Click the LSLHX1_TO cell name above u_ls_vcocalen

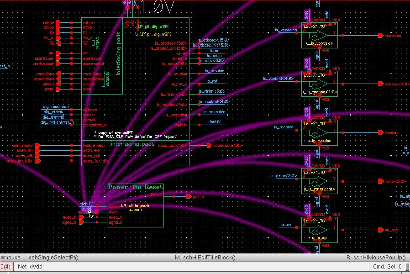314,26
